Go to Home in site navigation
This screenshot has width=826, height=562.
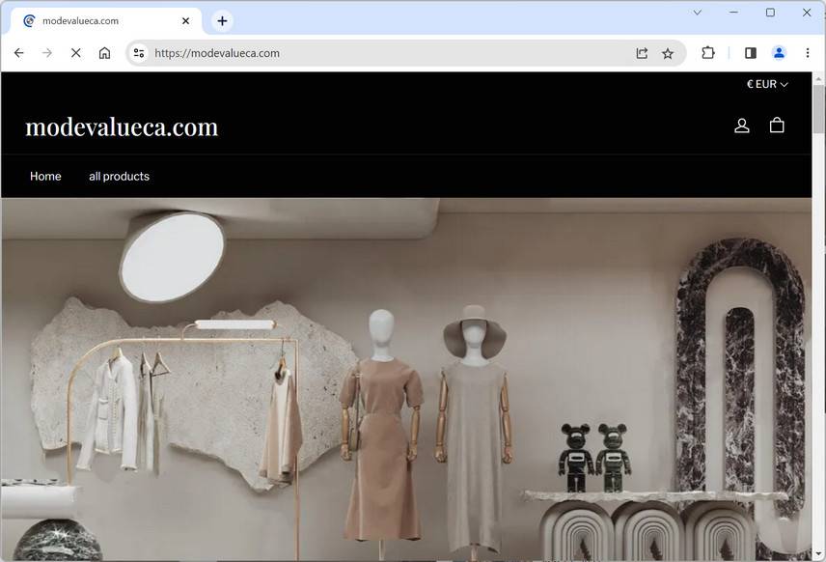tap(45, 176)
